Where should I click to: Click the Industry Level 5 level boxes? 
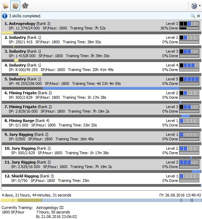pyautogui.click(x=189, y=79)
